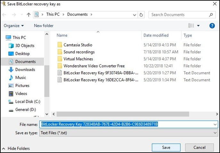Change view with the view icon

[x=191, y=26]
